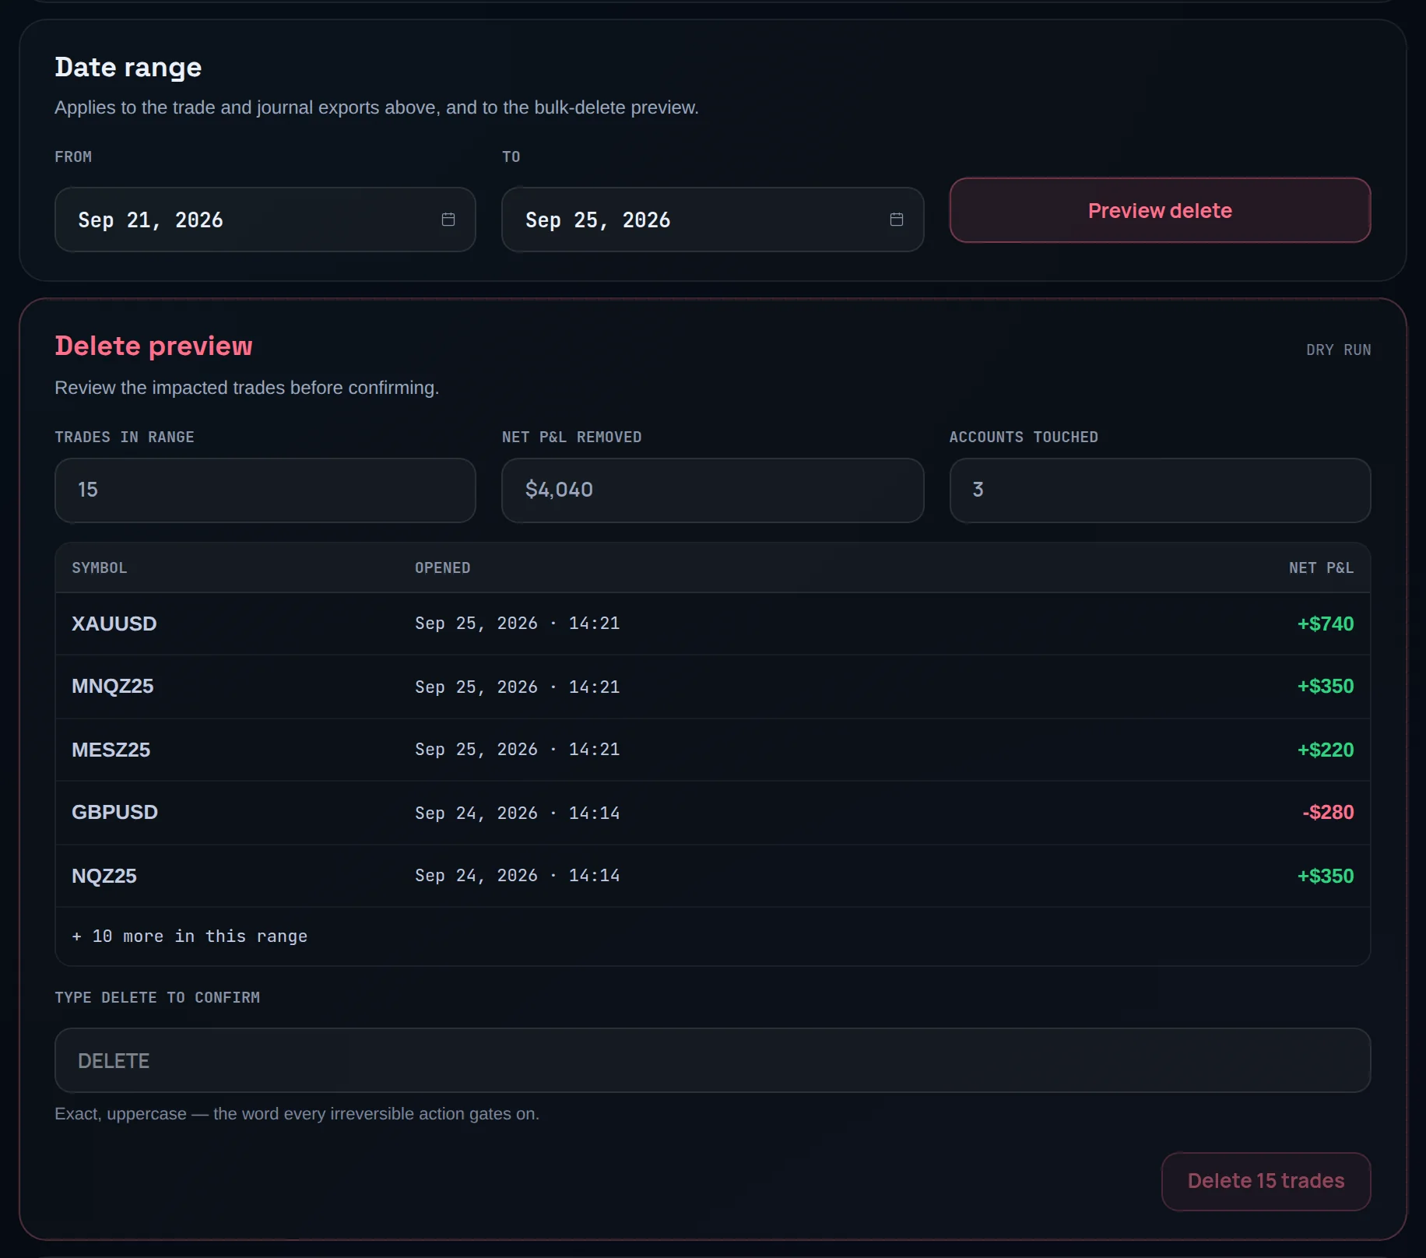The width and height of the screenshot is (1426, 1258).
Task: Click the +$220 net P&L value
Action: coord(1326,750)
